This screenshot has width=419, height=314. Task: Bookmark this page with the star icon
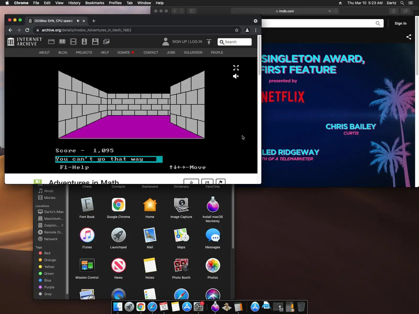click(x=237, y=30)
